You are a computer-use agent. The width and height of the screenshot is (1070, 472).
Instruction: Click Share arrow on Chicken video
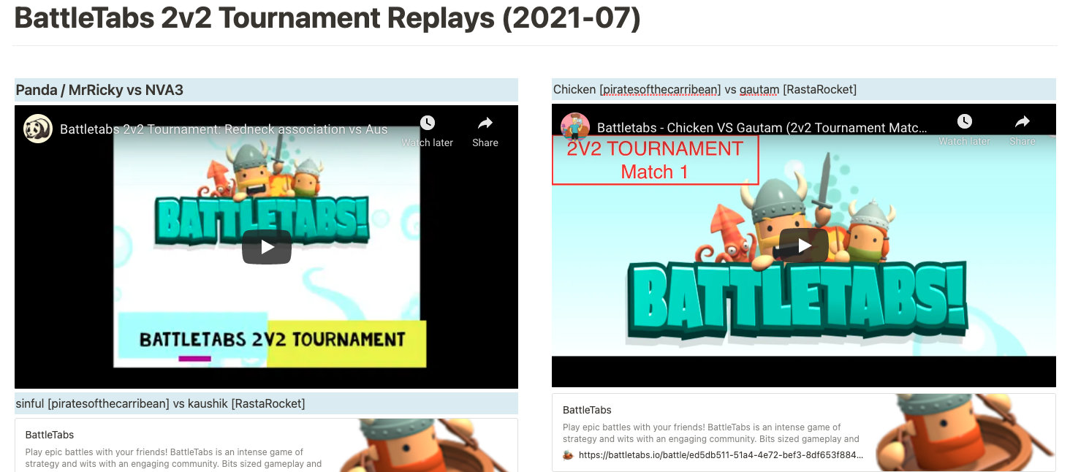(x=1022, y=121)
